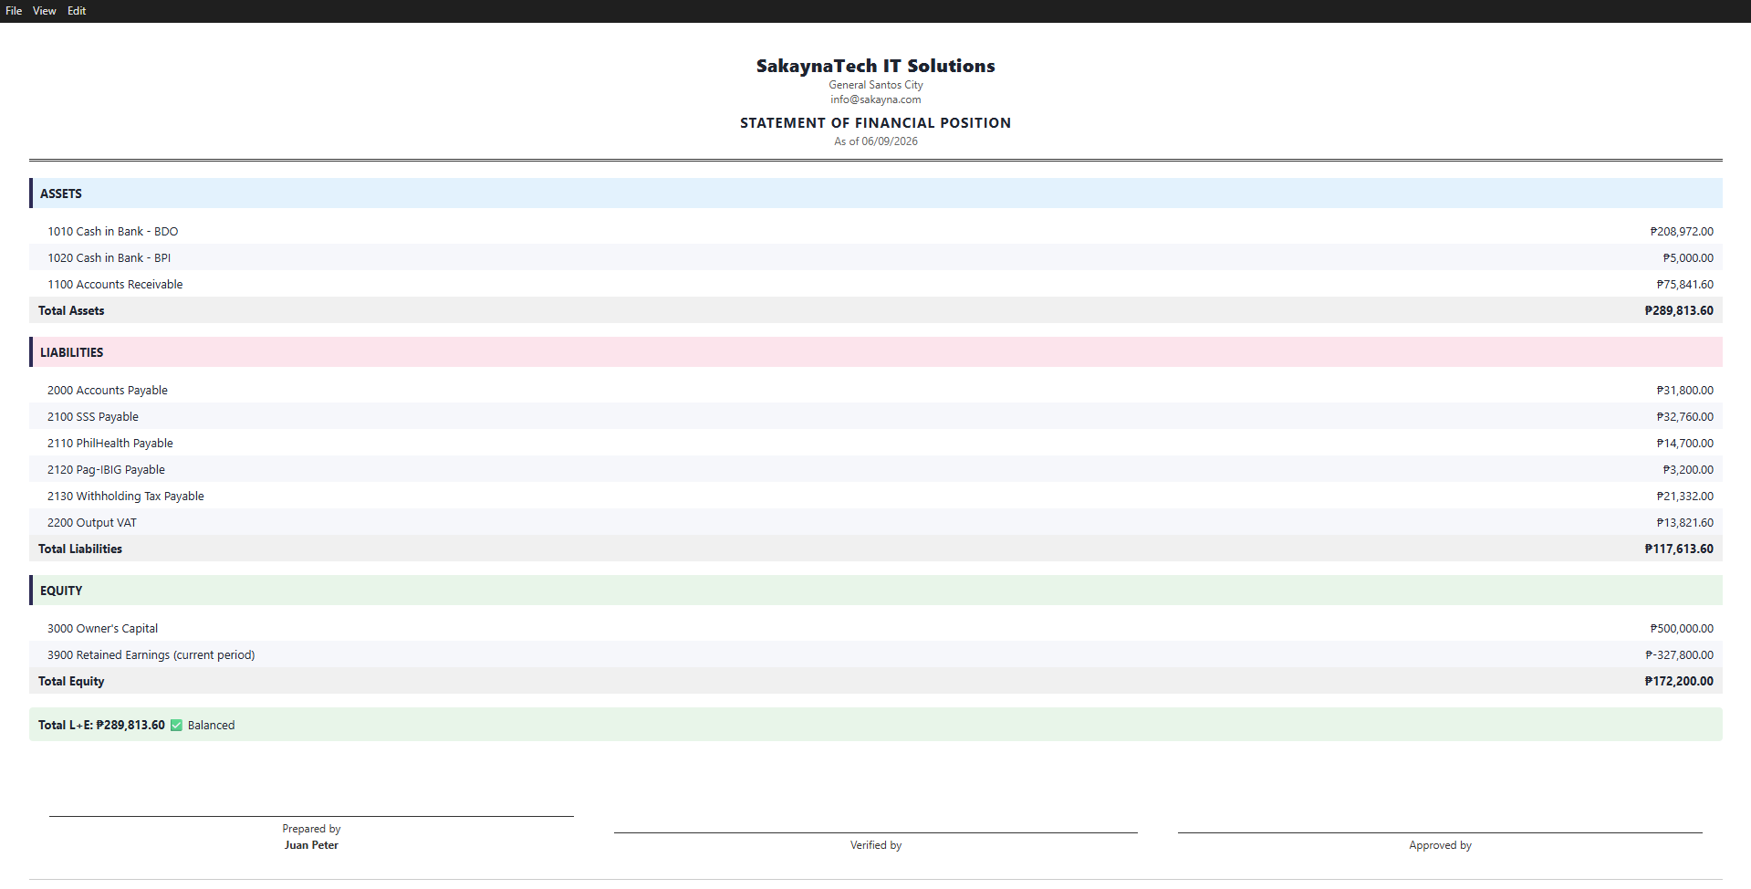This screenshot has height=889, width=1751.
Task: Select the EQUITY section header
Action: [876, 591]
